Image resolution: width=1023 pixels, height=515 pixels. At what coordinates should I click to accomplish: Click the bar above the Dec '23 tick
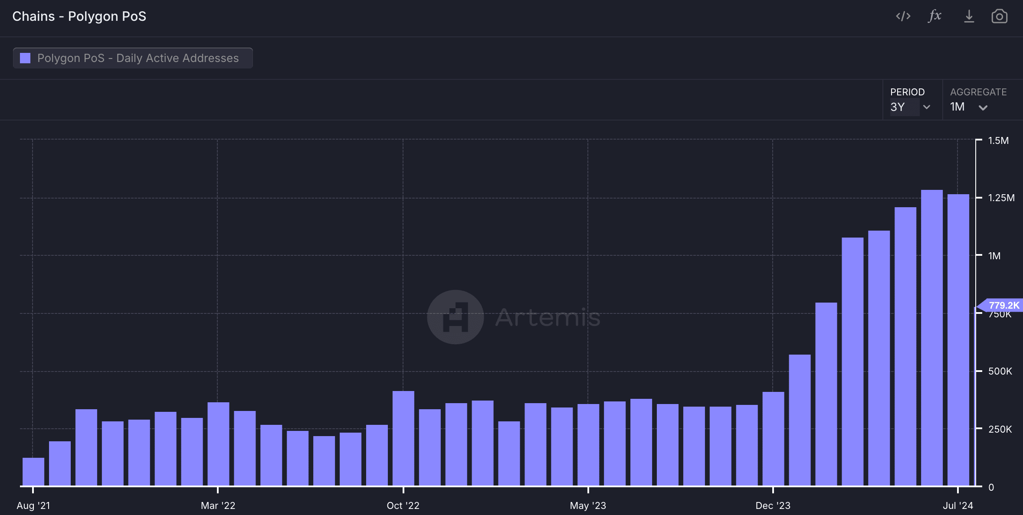pos(774,439)
